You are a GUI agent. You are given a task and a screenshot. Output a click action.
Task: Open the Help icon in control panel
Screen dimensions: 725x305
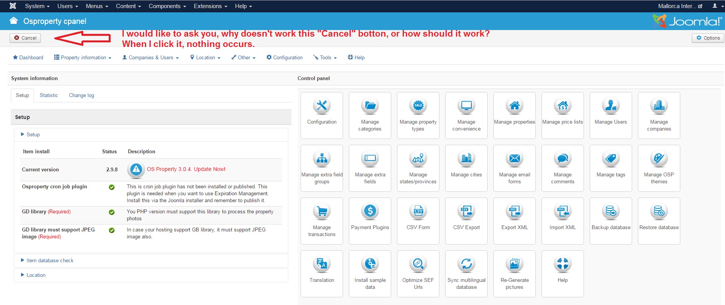(x=563, y=273)
